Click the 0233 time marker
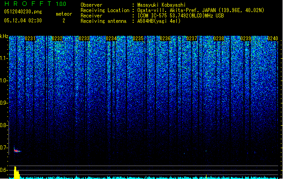 pyautogui.click(x=84, y=38)
